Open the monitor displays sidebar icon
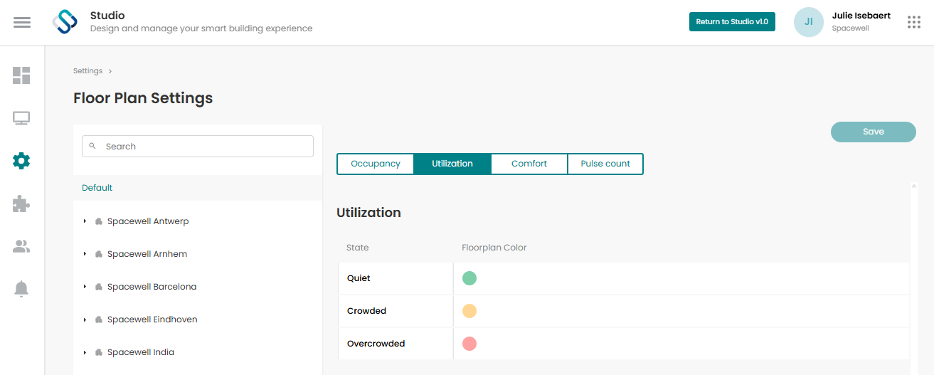The width and height of the screenshot is (934, 375). (21, 118)
